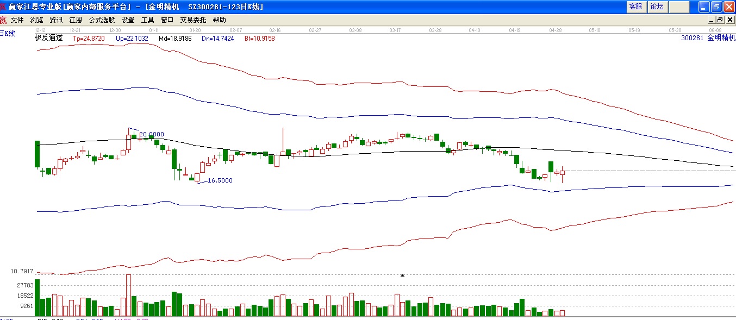Click the 20.0000 high price annotation
Screen dimensions: 736x320
tap(152, 134)
